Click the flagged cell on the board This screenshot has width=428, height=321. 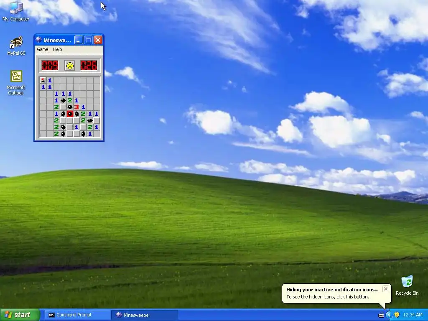click(43, 80)
